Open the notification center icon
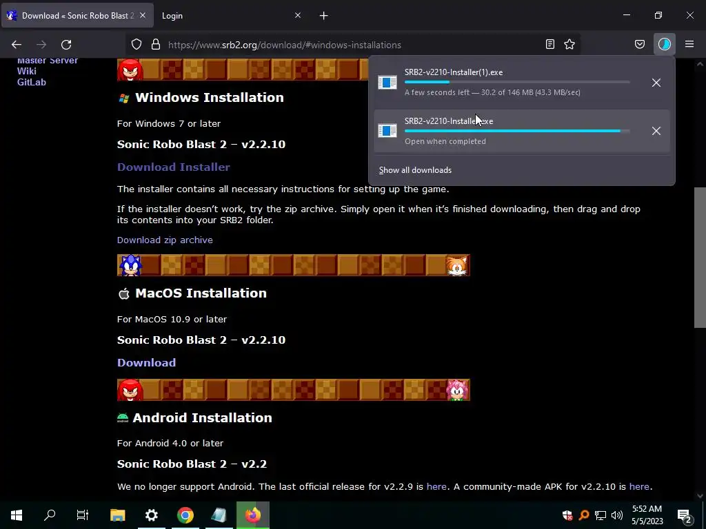The width and height of the screenshot is (706, 529). tap(685, 515)
